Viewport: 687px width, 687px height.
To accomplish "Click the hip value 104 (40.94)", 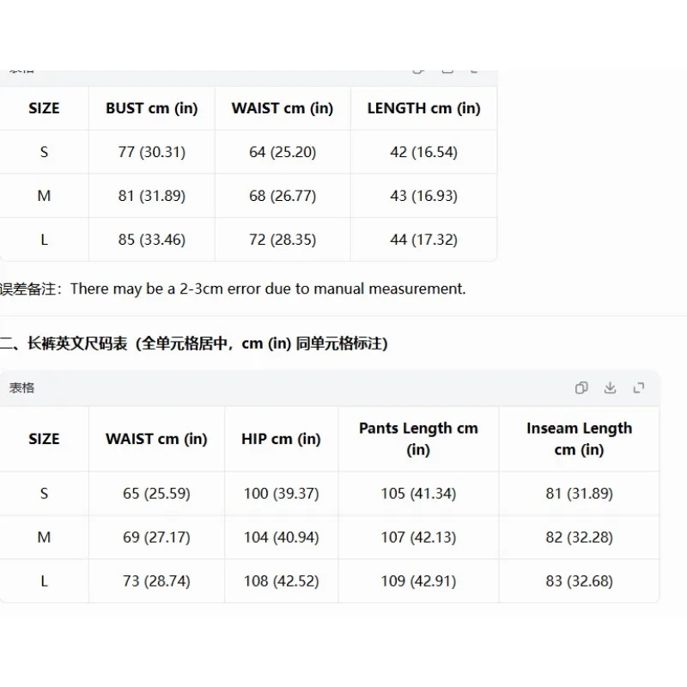I will (282, 538).
